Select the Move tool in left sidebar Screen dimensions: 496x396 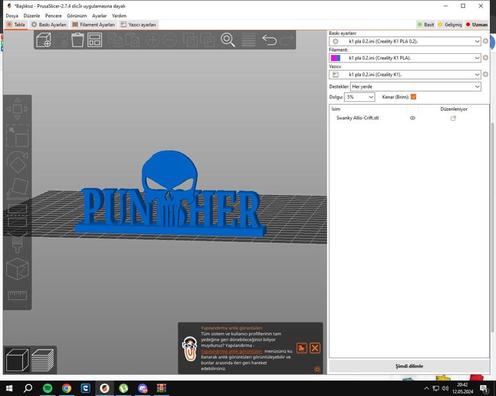pyautogui.click(x=17, y=109)
